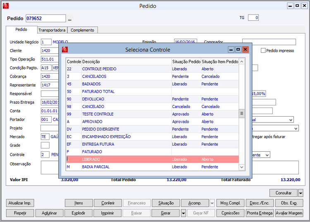Image resolution: width=310 pixels, height=222 pixels.
Task: Click the control list scroll down arrow
Action: 242,167
